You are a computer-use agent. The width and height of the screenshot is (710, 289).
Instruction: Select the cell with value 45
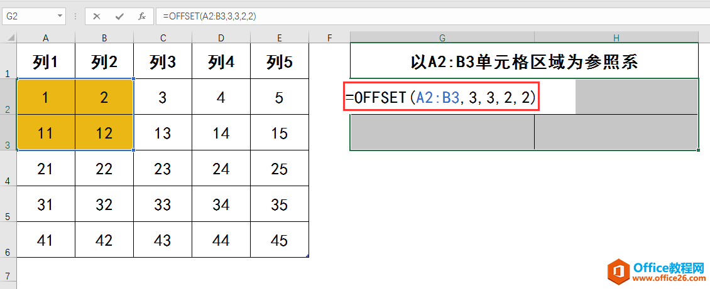click(280, 239)
